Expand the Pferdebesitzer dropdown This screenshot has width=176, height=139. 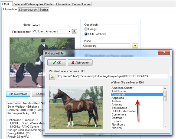70,31
